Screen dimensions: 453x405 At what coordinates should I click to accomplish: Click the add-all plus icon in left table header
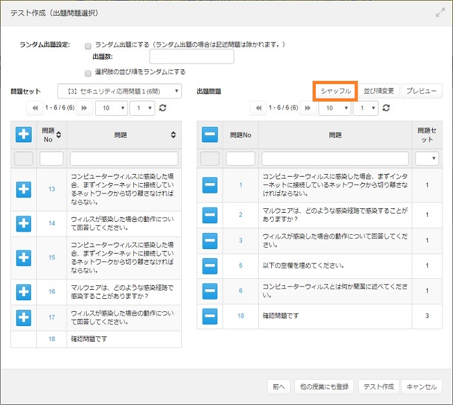23,135
